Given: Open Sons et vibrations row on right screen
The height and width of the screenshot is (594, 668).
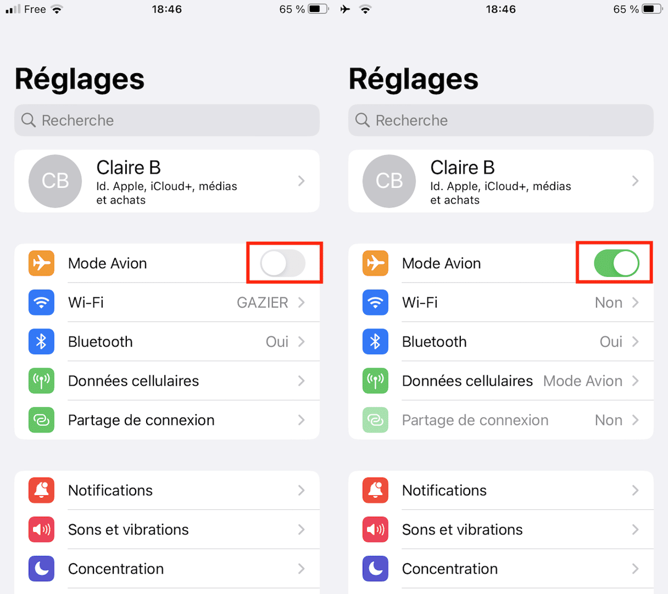Looking at the screenshot, I should 501,529.
